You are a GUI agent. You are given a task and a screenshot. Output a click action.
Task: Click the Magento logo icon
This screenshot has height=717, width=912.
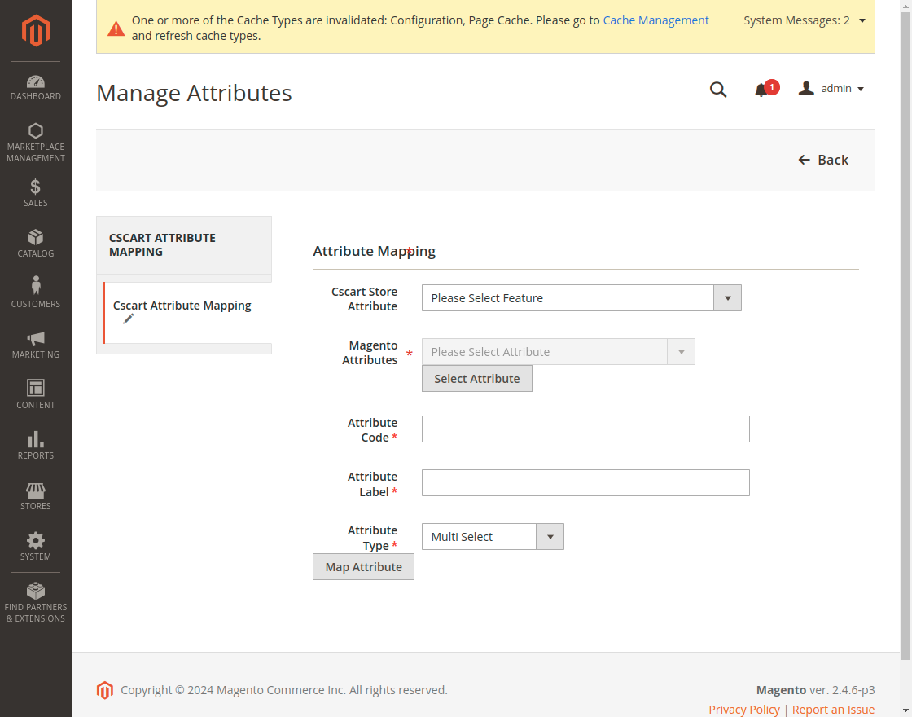coord(36,31)
